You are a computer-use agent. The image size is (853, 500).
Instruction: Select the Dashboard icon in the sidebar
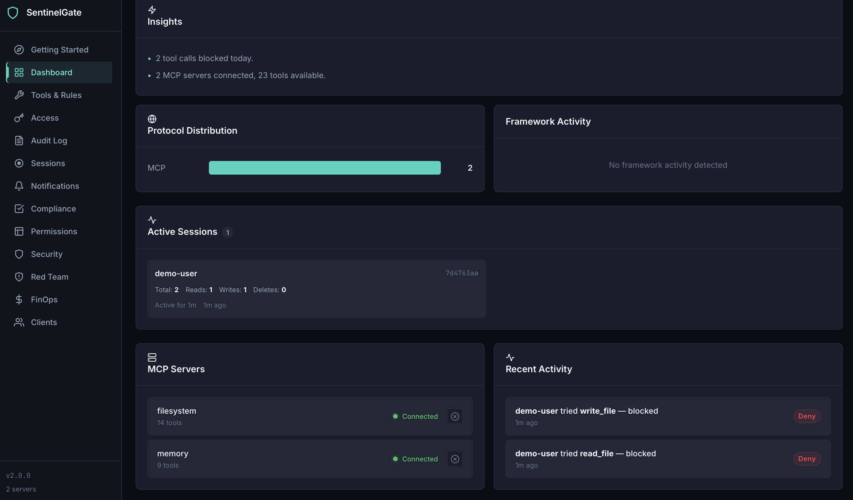point(19,72)
